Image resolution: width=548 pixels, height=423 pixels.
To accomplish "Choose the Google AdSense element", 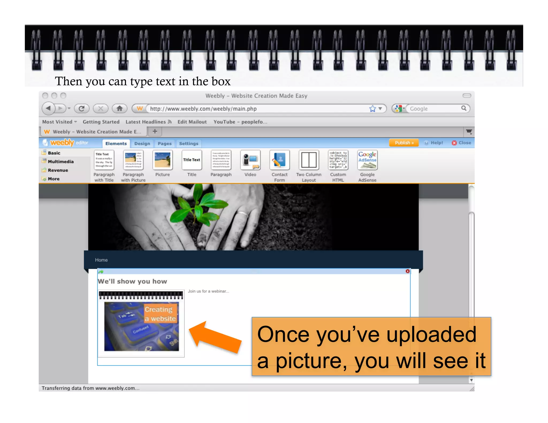I will (x=367, y=166).
